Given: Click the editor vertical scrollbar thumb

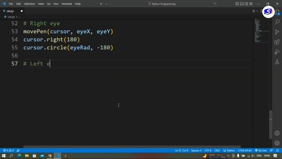Looking at the screenshot, I should pos(271,125).
